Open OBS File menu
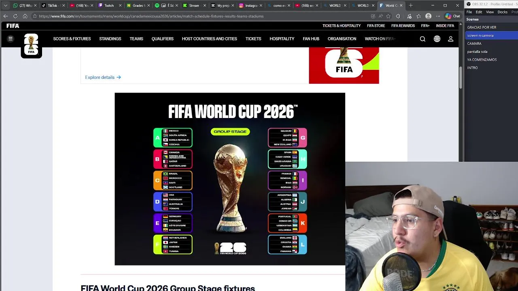Viewport: 518px width, 291px height. [x=469, y=12]
